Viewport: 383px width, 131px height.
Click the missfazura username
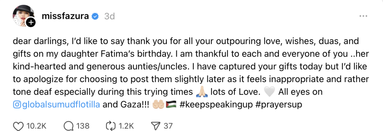pyautogui.click(x=66, y=16)
